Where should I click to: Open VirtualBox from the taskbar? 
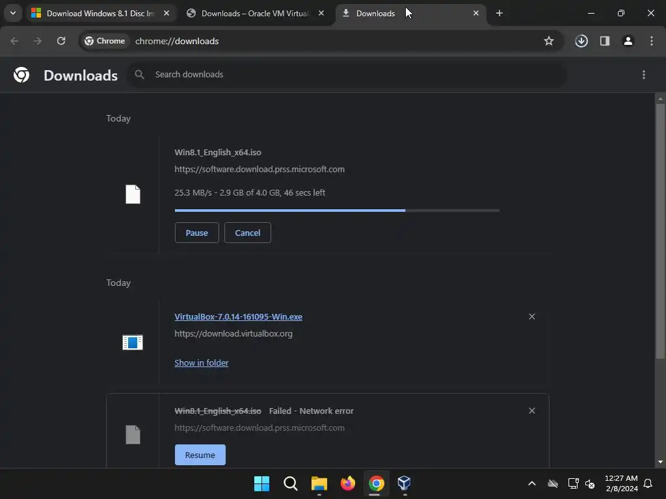405,483
